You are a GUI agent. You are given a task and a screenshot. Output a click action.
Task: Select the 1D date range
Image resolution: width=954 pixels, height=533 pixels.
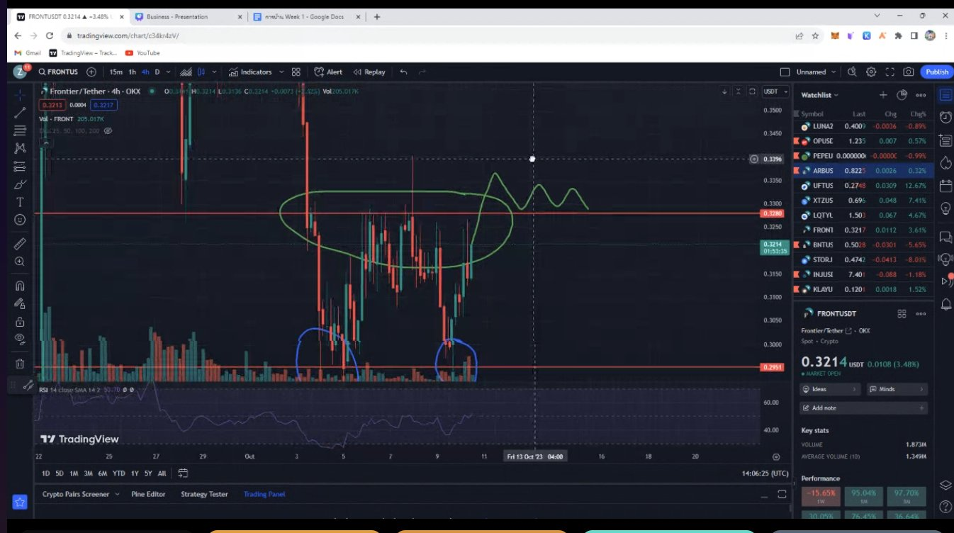point(45,473)
